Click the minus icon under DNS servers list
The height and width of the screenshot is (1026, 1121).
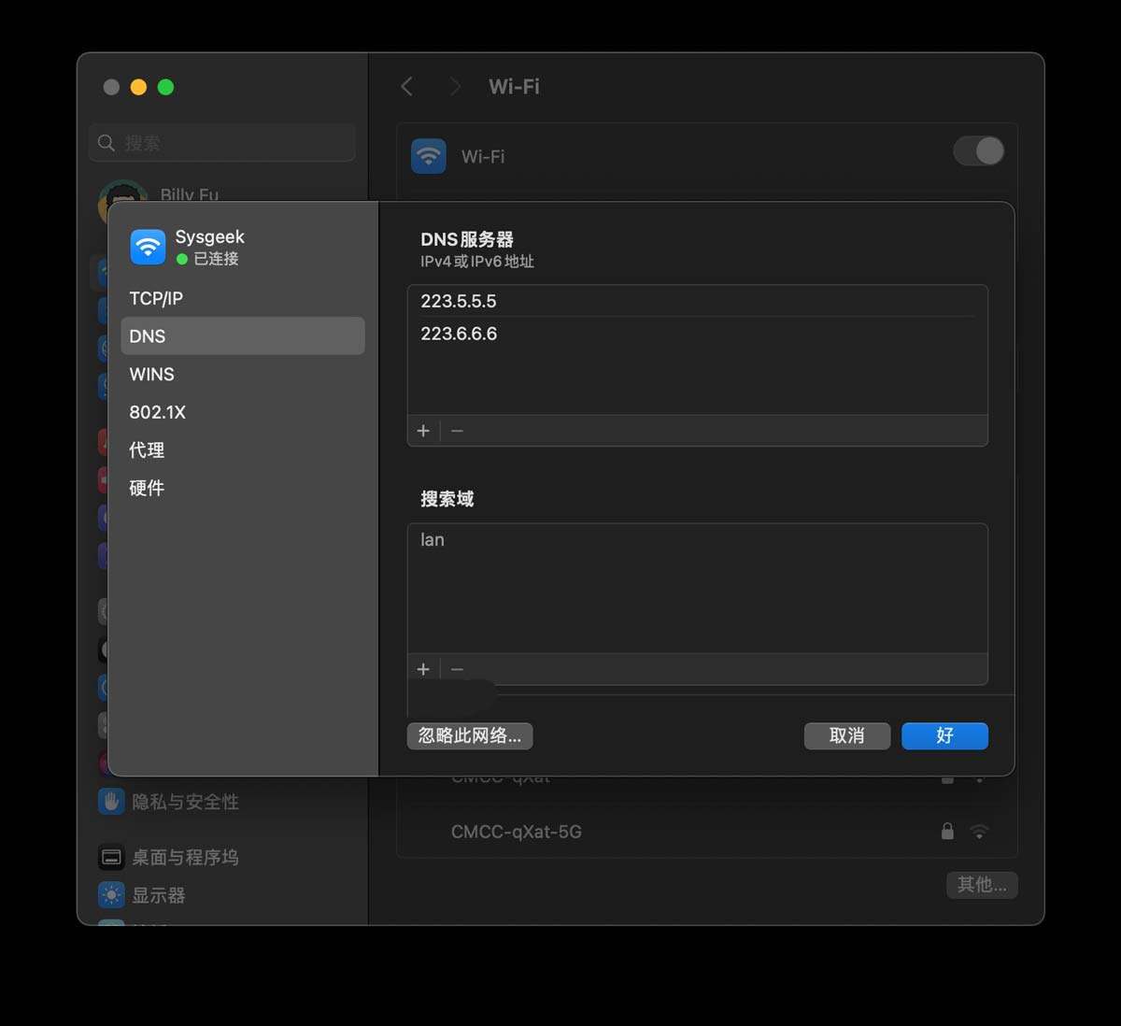[457, 431]
